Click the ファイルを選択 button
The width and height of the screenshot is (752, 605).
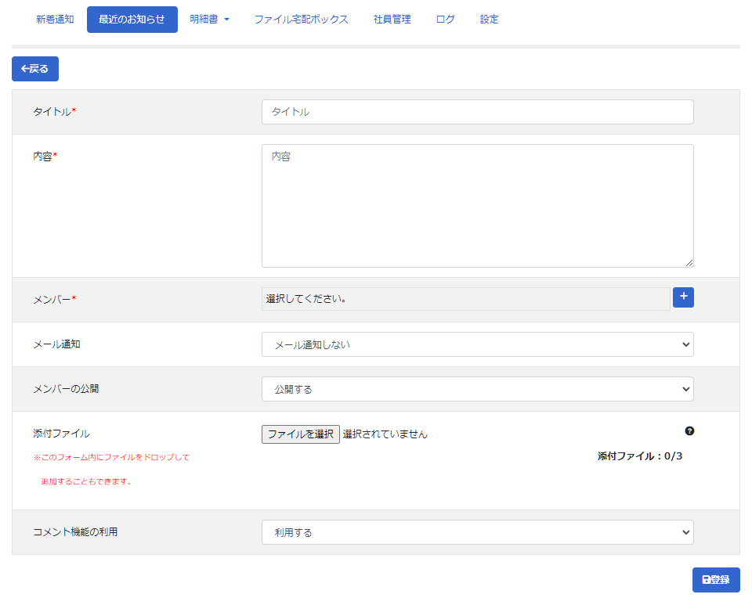point(301,434)
